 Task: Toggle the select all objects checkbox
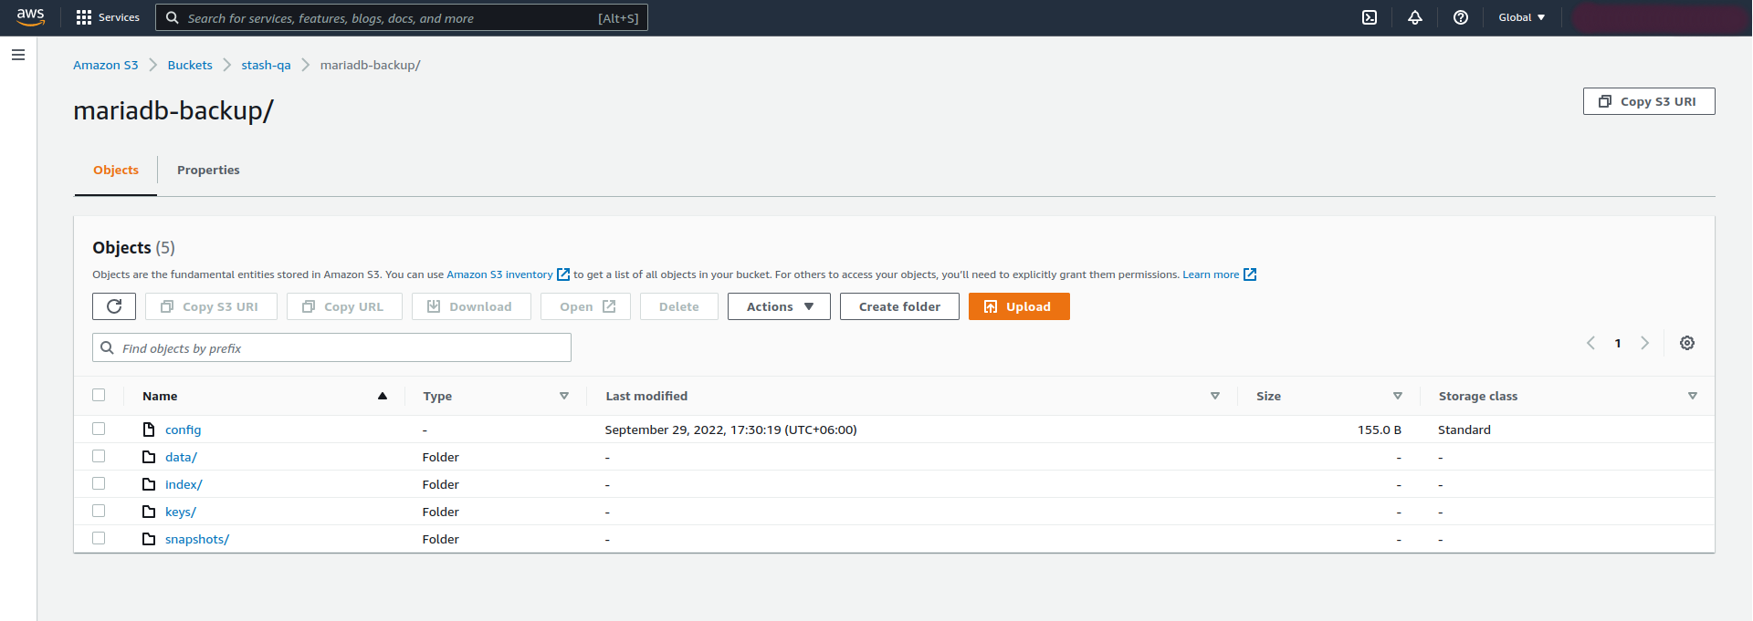pos(99,395)
